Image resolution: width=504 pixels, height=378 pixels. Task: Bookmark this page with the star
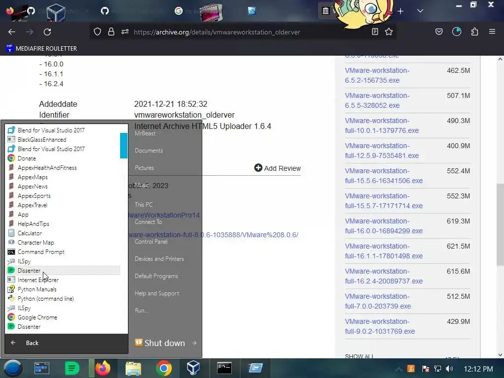pyautogui.click(x=389, y=32)
